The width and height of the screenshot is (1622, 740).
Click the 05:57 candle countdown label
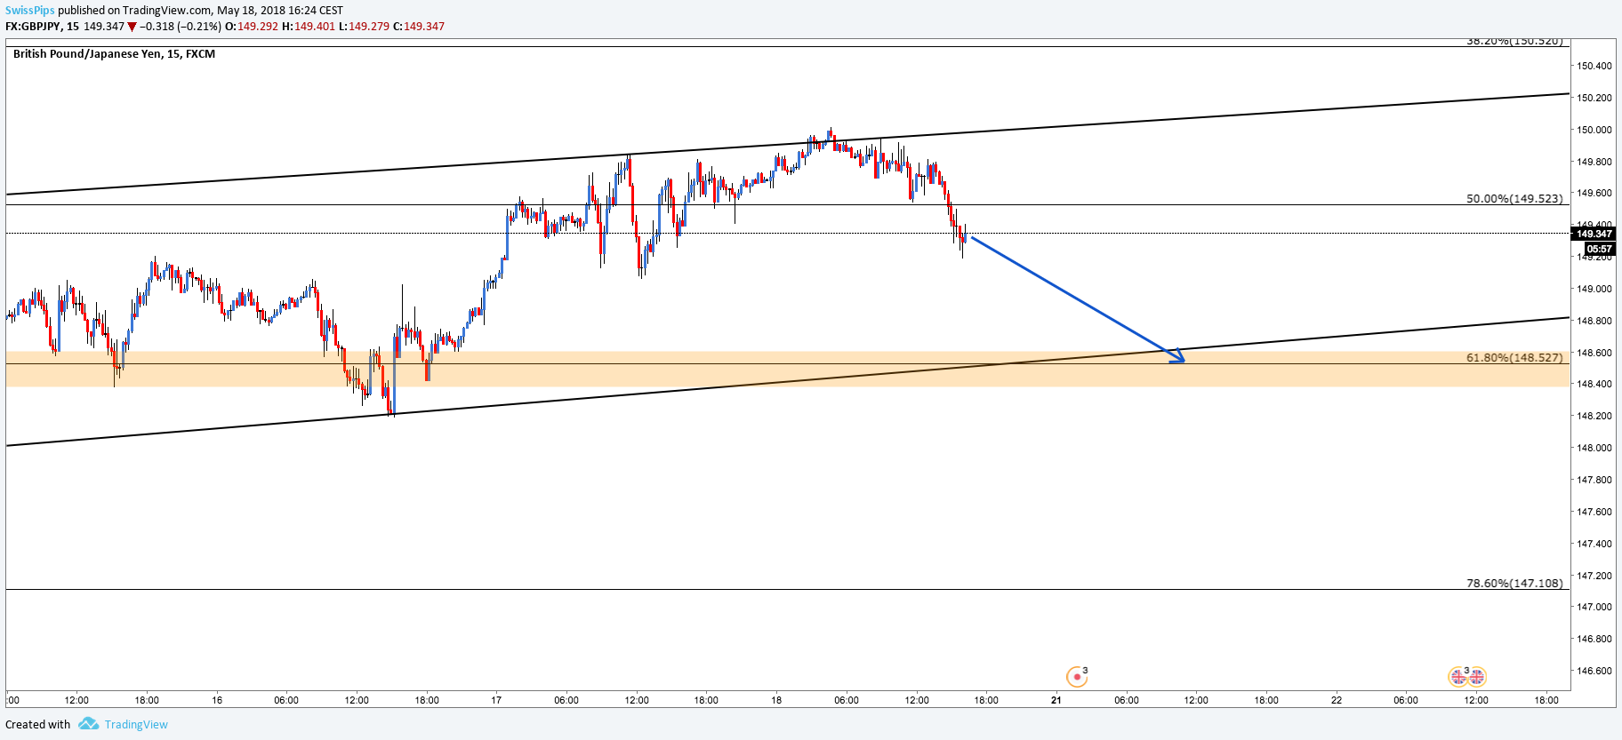click(1599, 249)
